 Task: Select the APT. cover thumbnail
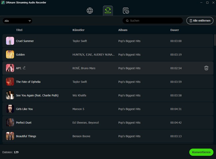coord(10,68)
